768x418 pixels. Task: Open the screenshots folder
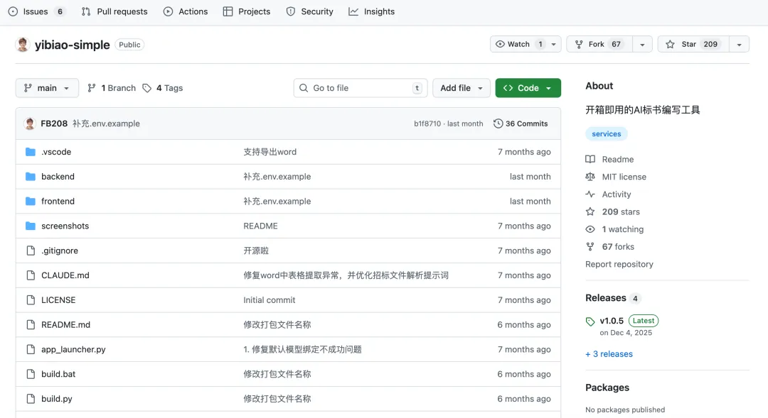click(65, 226)
